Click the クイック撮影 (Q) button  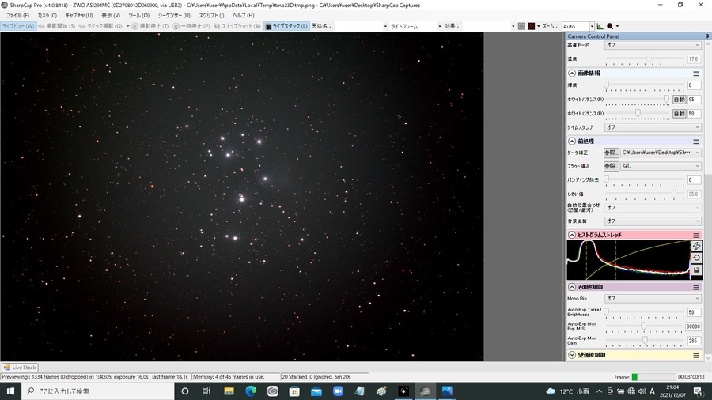pyautogui.click(x=100, y=26)
